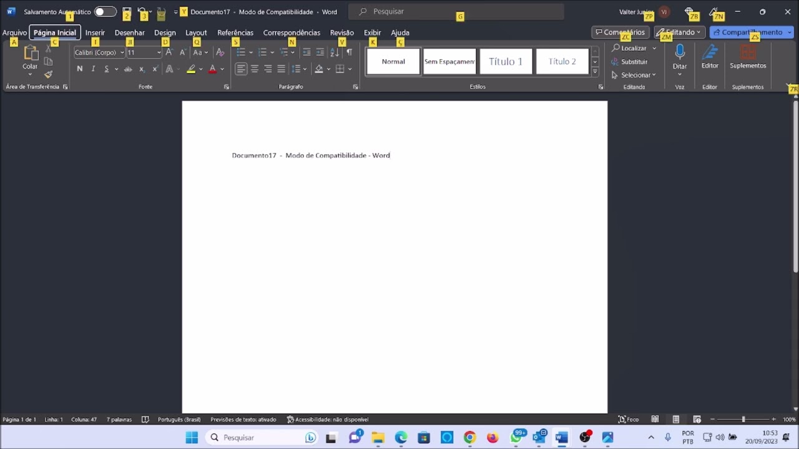Viewport: 799px width, 449px height.
Task: Apply the Sem Espaçamento style
Action: click(x=449, y=62)
